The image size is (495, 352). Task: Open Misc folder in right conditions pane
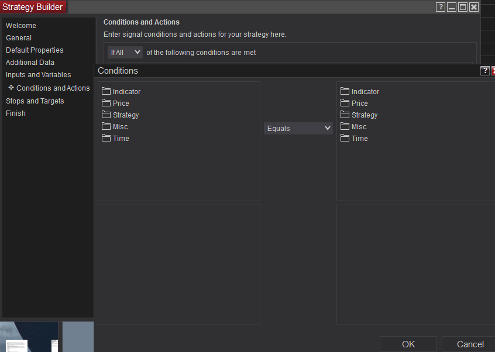[353, 126]
